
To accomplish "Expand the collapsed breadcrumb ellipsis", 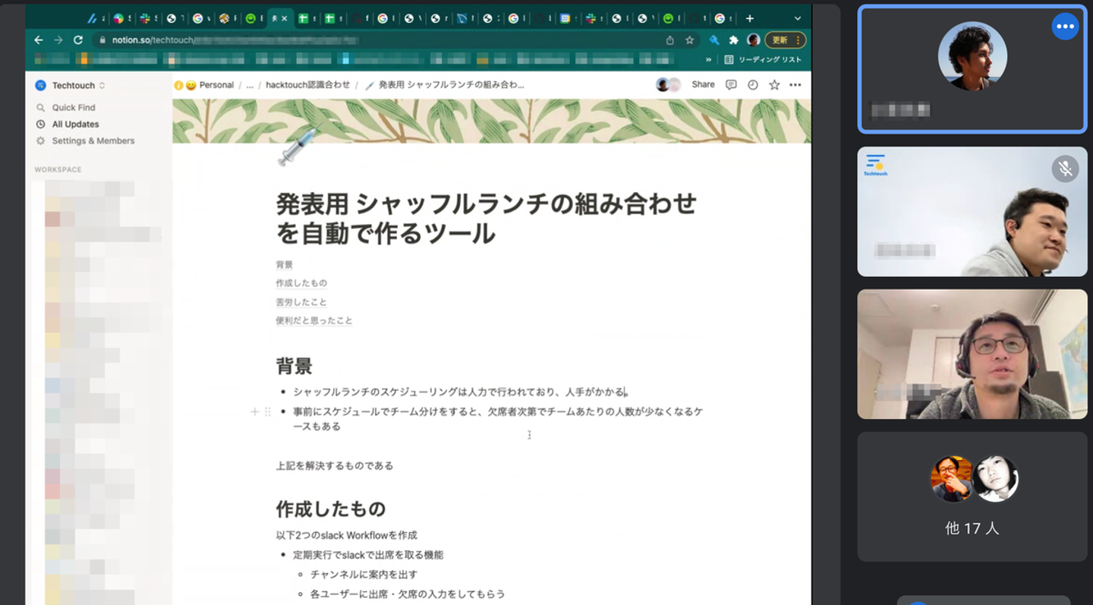I will tap(250, 85).
